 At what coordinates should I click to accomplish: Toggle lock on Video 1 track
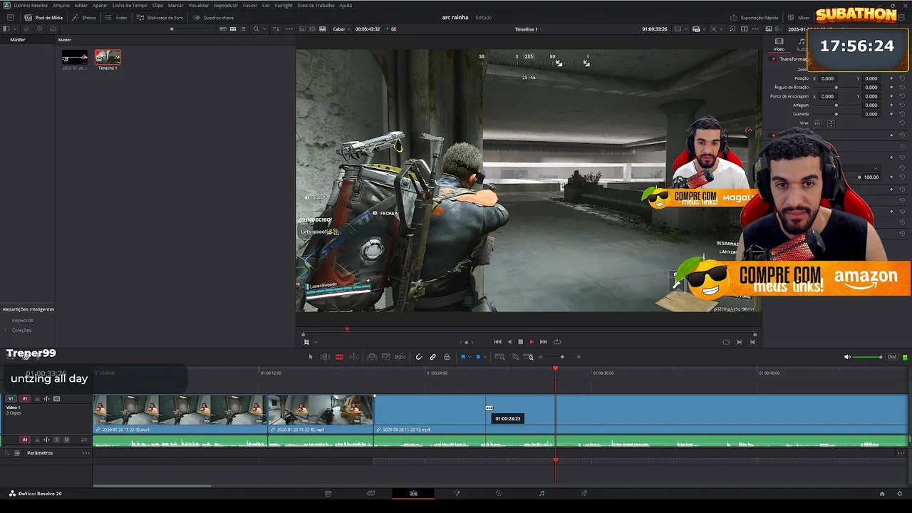37,399
